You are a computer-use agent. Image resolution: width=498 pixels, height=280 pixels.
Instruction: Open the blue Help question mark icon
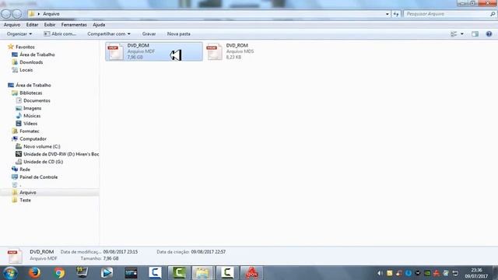click(x=489, y=34)
